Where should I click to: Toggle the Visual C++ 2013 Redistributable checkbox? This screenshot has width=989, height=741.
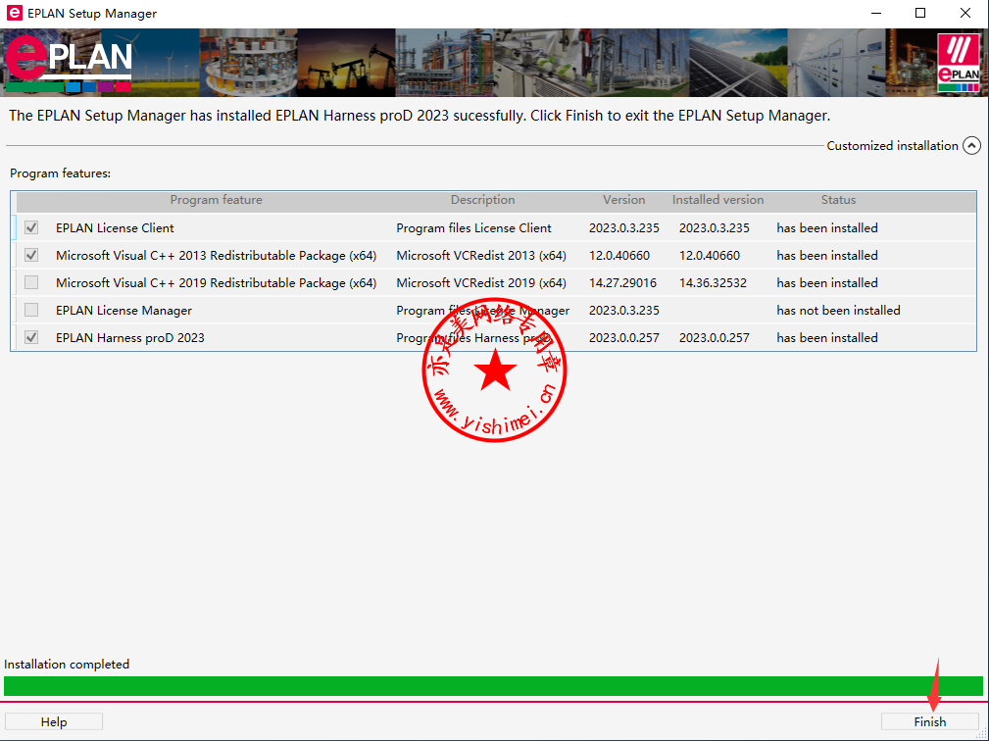pyautogui.click(x=31, y=256)
